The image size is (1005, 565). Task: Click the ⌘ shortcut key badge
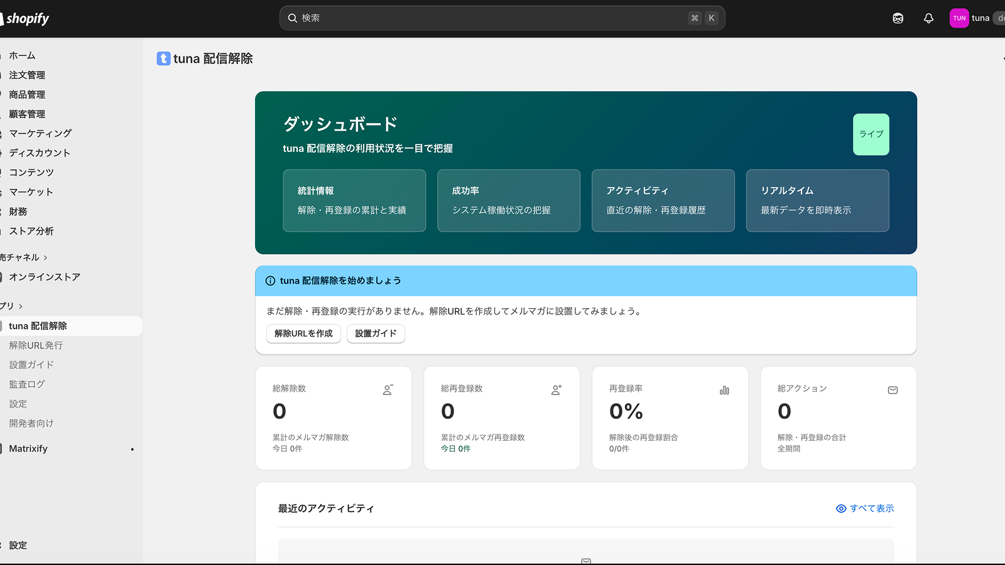[695, 18]
